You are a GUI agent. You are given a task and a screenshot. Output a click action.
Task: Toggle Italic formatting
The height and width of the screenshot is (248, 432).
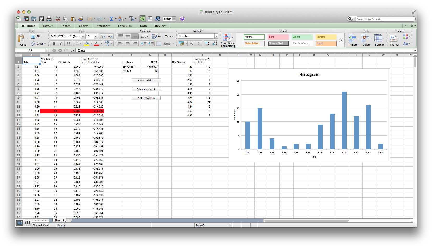(x=61, y=43)
